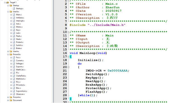Collapse the UserSrc folder node
This screenshot has width=193, height=103.
click(x=8, y=12)
